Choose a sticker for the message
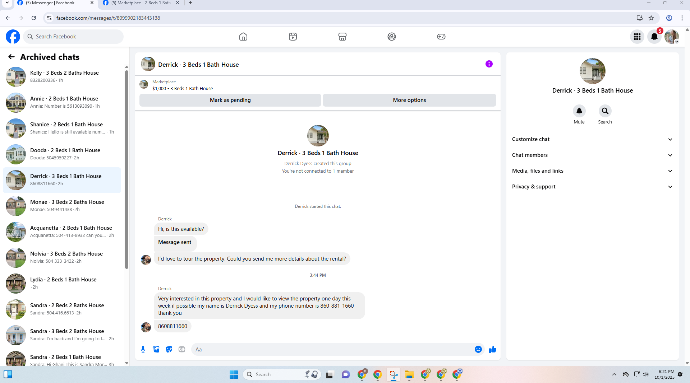 click(x=169, y=349)
